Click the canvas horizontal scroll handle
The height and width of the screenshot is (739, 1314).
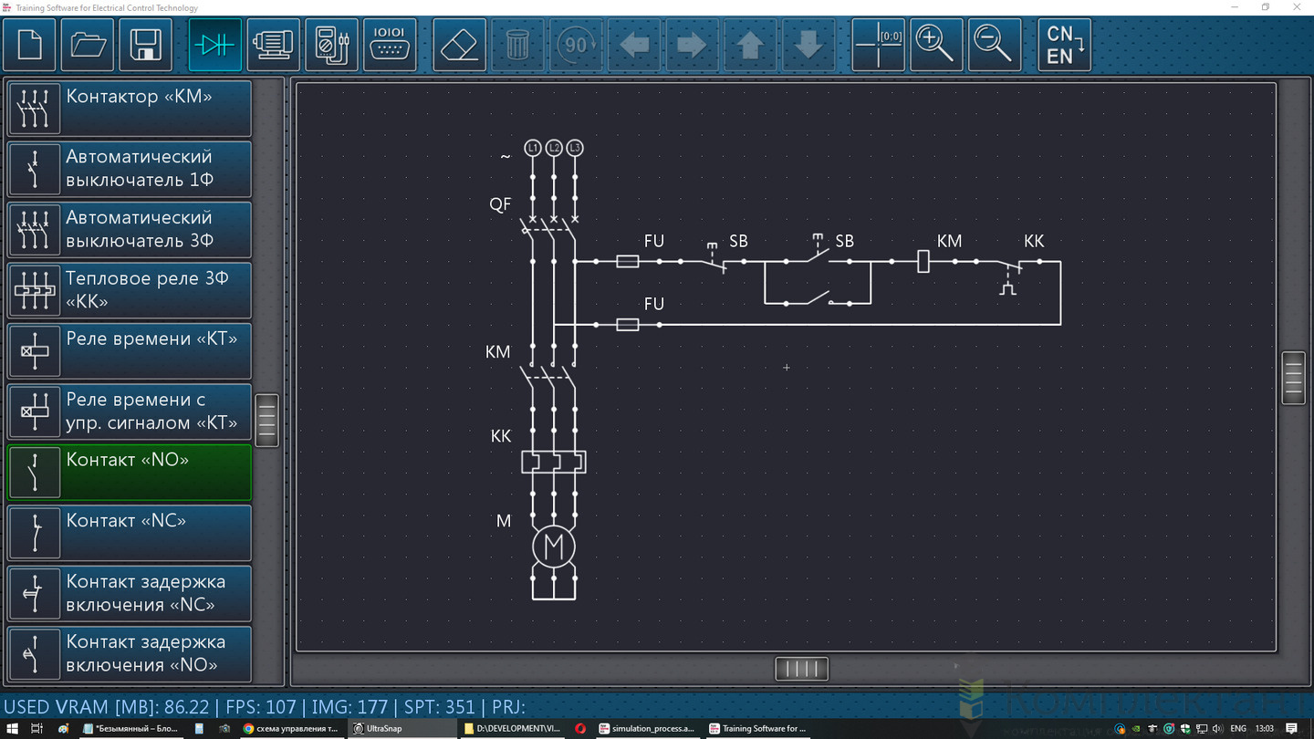(x=801, y=669)
